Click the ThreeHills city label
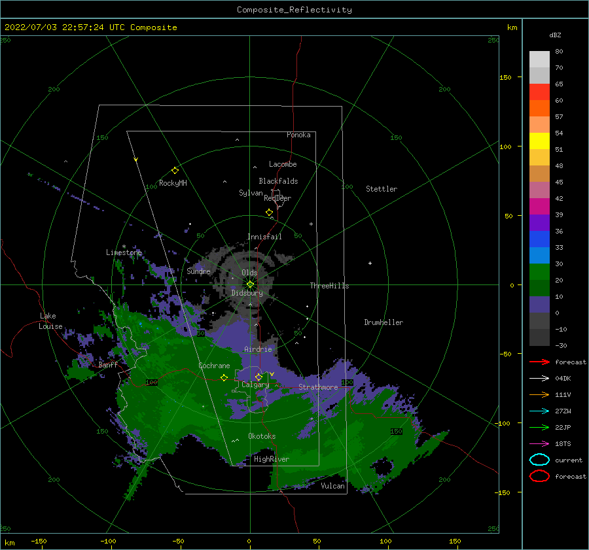Image resolution: width=589 pixels, height=550 pixels. 329,286
